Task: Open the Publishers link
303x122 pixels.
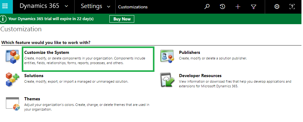Action: click(x=189, y=52)
